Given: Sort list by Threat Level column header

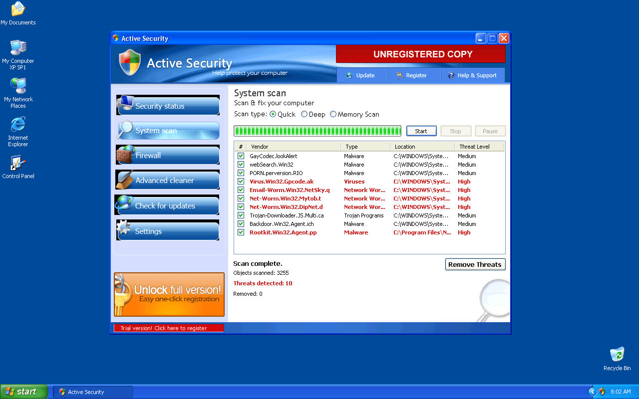Looking at the screenshot, I should click(x=474, y=147).
